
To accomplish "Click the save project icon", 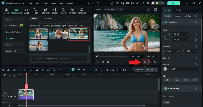I will pos(132,3).
